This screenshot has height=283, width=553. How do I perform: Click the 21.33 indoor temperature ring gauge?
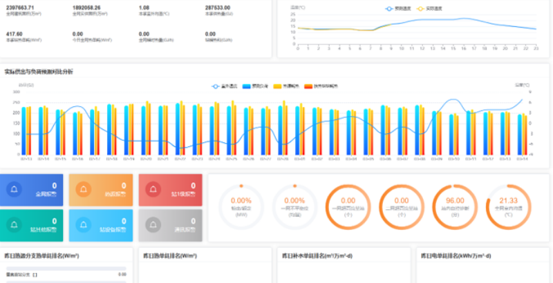click(509, 207)
